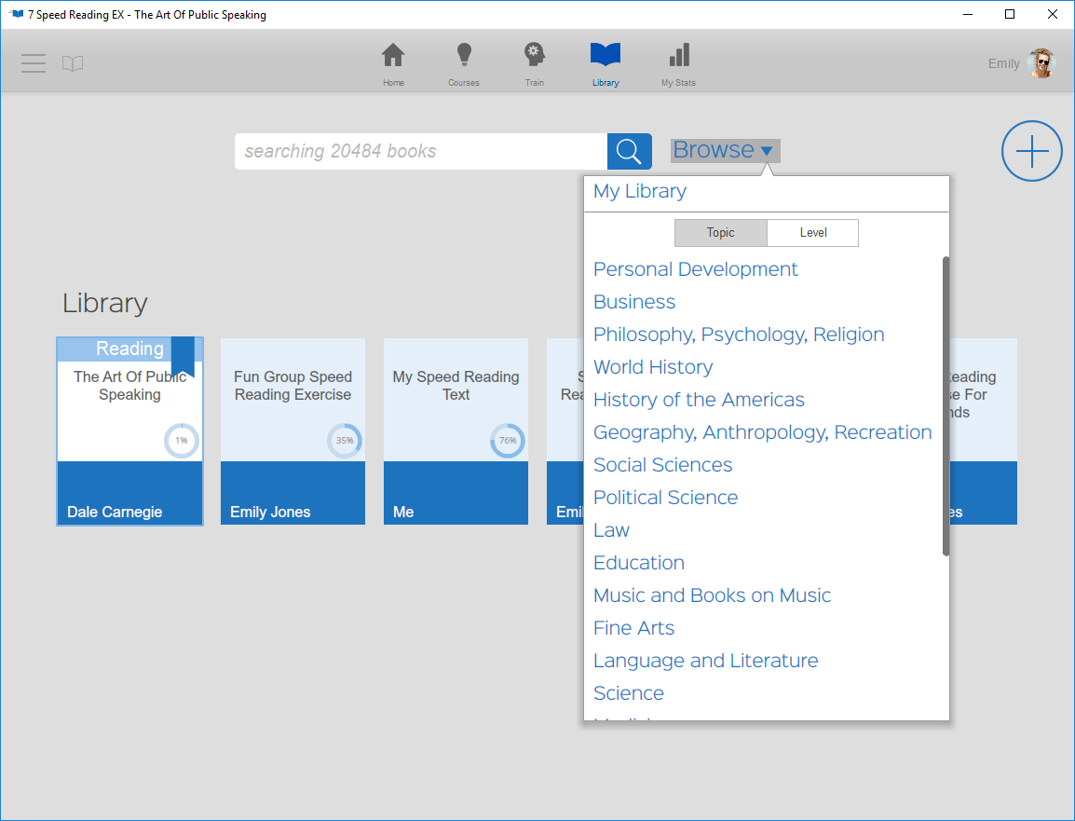
Task: Select My Library from the Browse panel
Action: click(x=640, y=191)
